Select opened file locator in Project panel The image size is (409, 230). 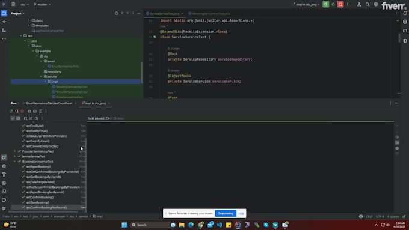pyautogui.click(x=116, y=13)
